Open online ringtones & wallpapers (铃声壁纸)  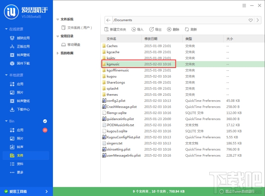19,55
